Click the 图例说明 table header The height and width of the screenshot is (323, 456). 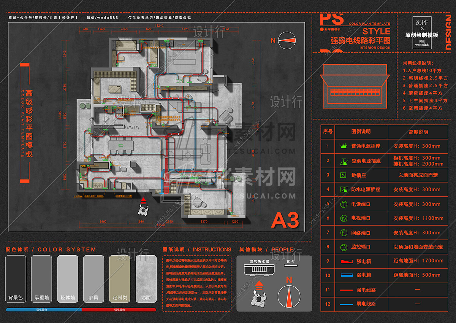361,132
